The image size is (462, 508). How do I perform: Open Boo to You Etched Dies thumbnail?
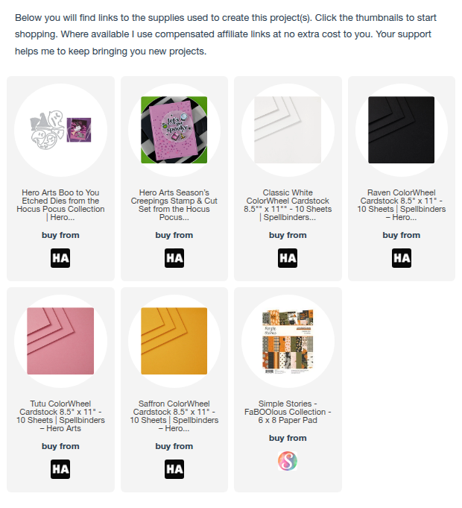click(x=60, y=130)
